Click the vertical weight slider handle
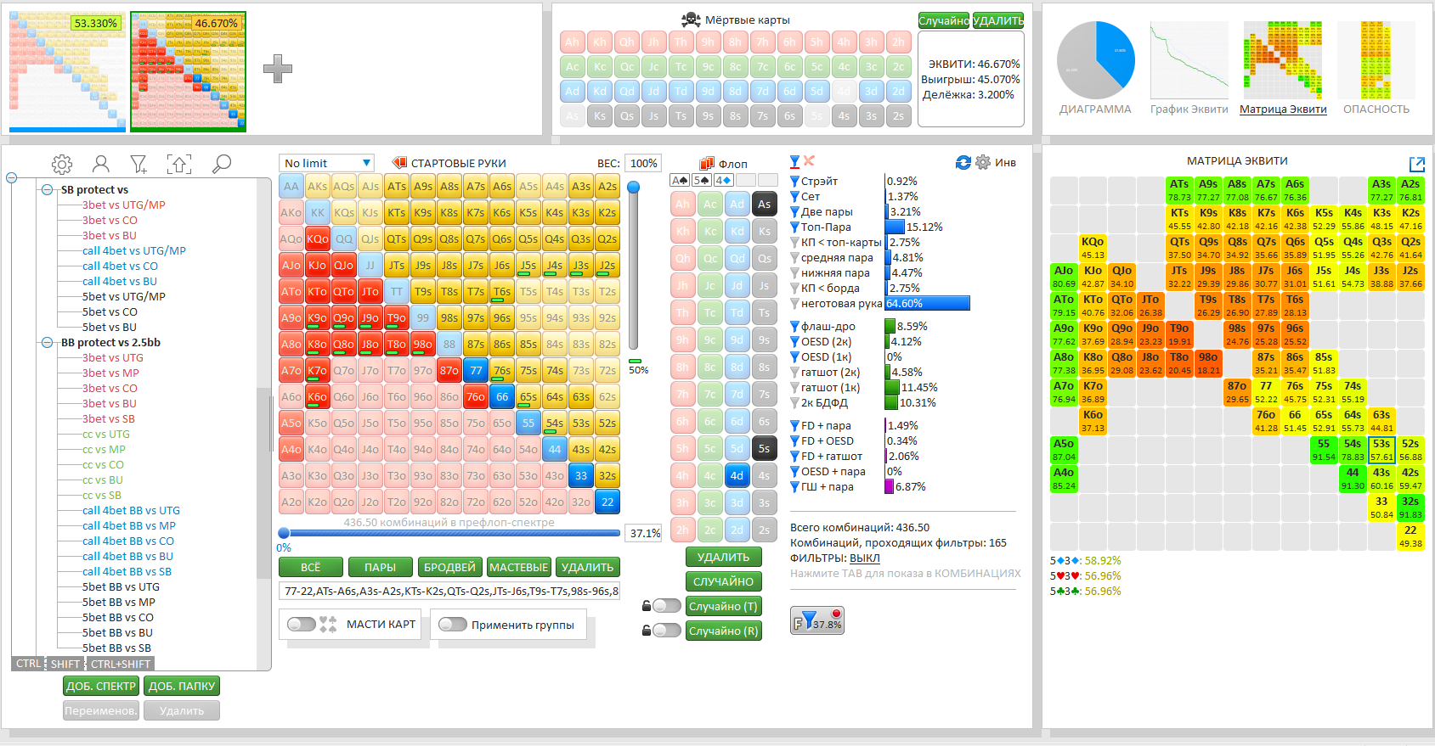Viewport: 1435px width, 746px height. 634,188
